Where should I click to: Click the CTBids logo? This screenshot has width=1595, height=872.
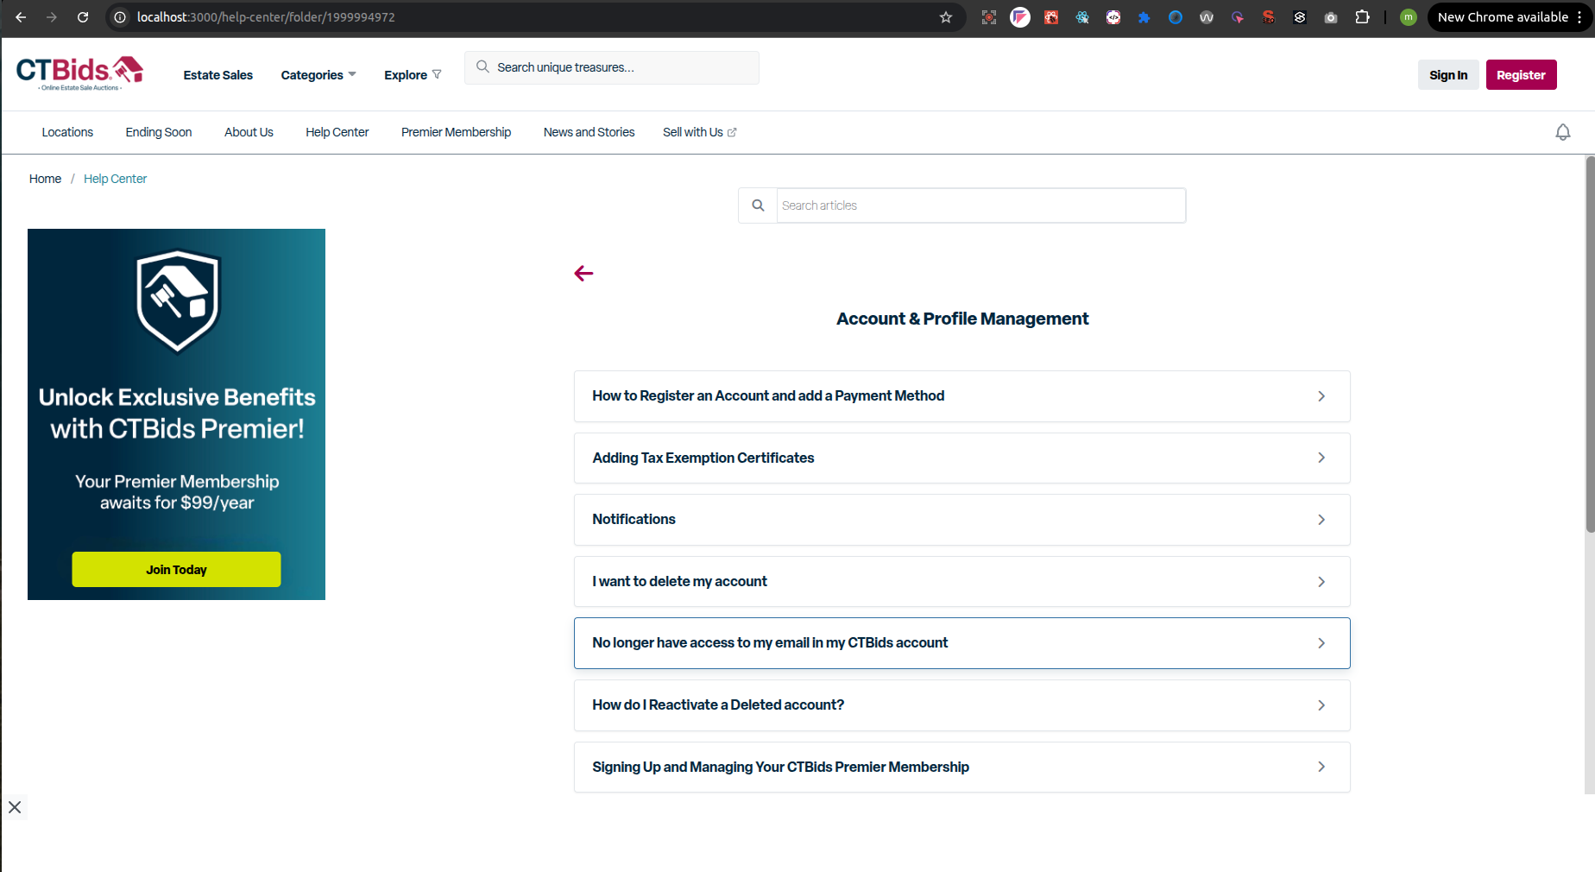tap(79, 73)
